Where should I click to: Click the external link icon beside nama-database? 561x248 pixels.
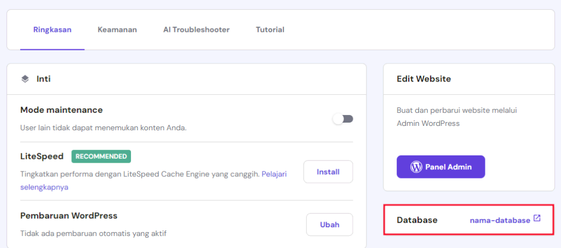[537, 219]
